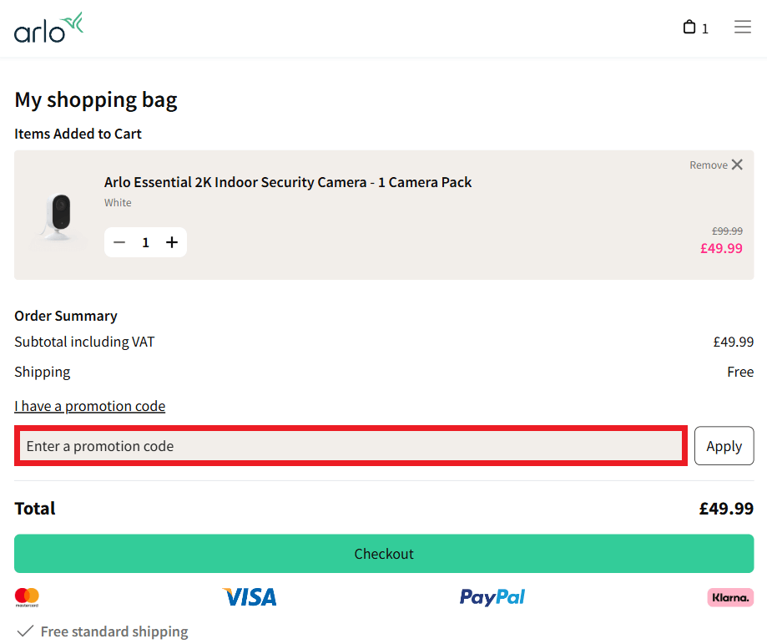The height and width of the screenshot is (644, 767).
Task: Click the Subtotal including VAT price
Action: (733, 341)
